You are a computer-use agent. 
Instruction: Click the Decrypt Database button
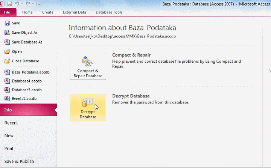point(88,107)
